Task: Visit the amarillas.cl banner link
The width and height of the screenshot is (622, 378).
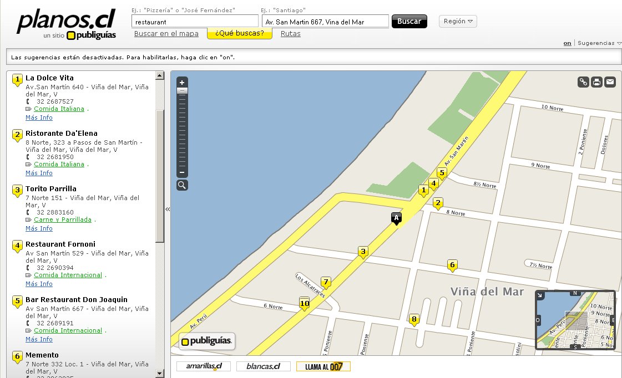Action: pos(204,366)
